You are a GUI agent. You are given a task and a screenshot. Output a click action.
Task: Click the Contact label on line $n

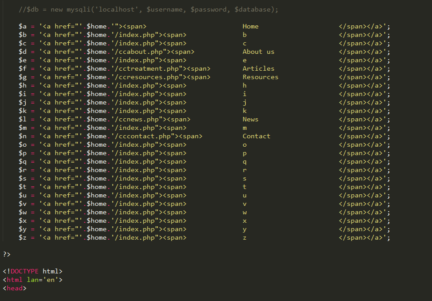tap(257, 136)
